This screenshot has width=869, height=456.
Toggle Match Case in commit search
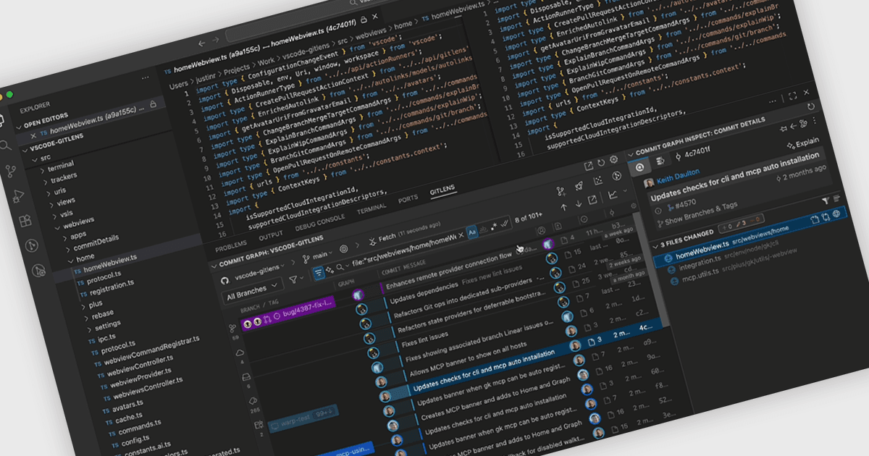[471, 232]
